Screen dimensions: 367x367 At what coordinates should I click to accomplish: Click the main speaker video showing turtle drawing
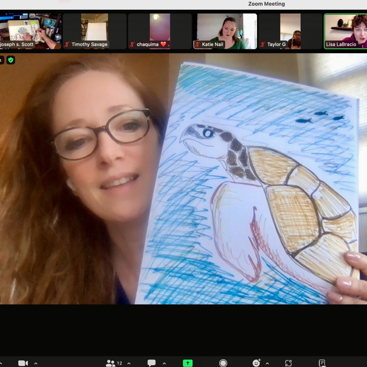(x=183, y=179)
